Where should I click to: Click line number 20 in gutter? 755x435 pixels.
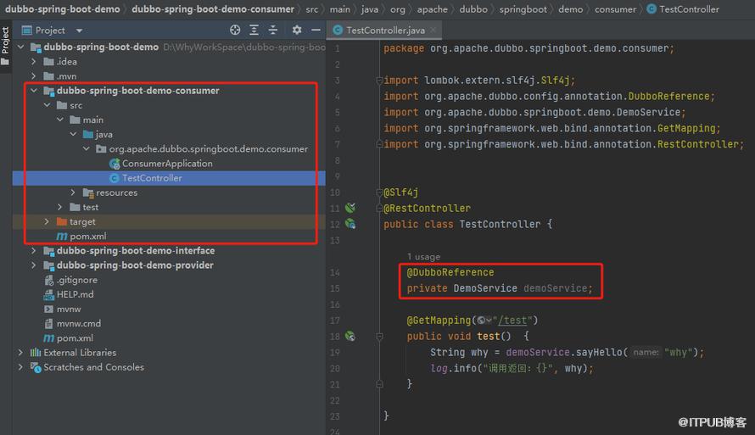tap(334, 368)
